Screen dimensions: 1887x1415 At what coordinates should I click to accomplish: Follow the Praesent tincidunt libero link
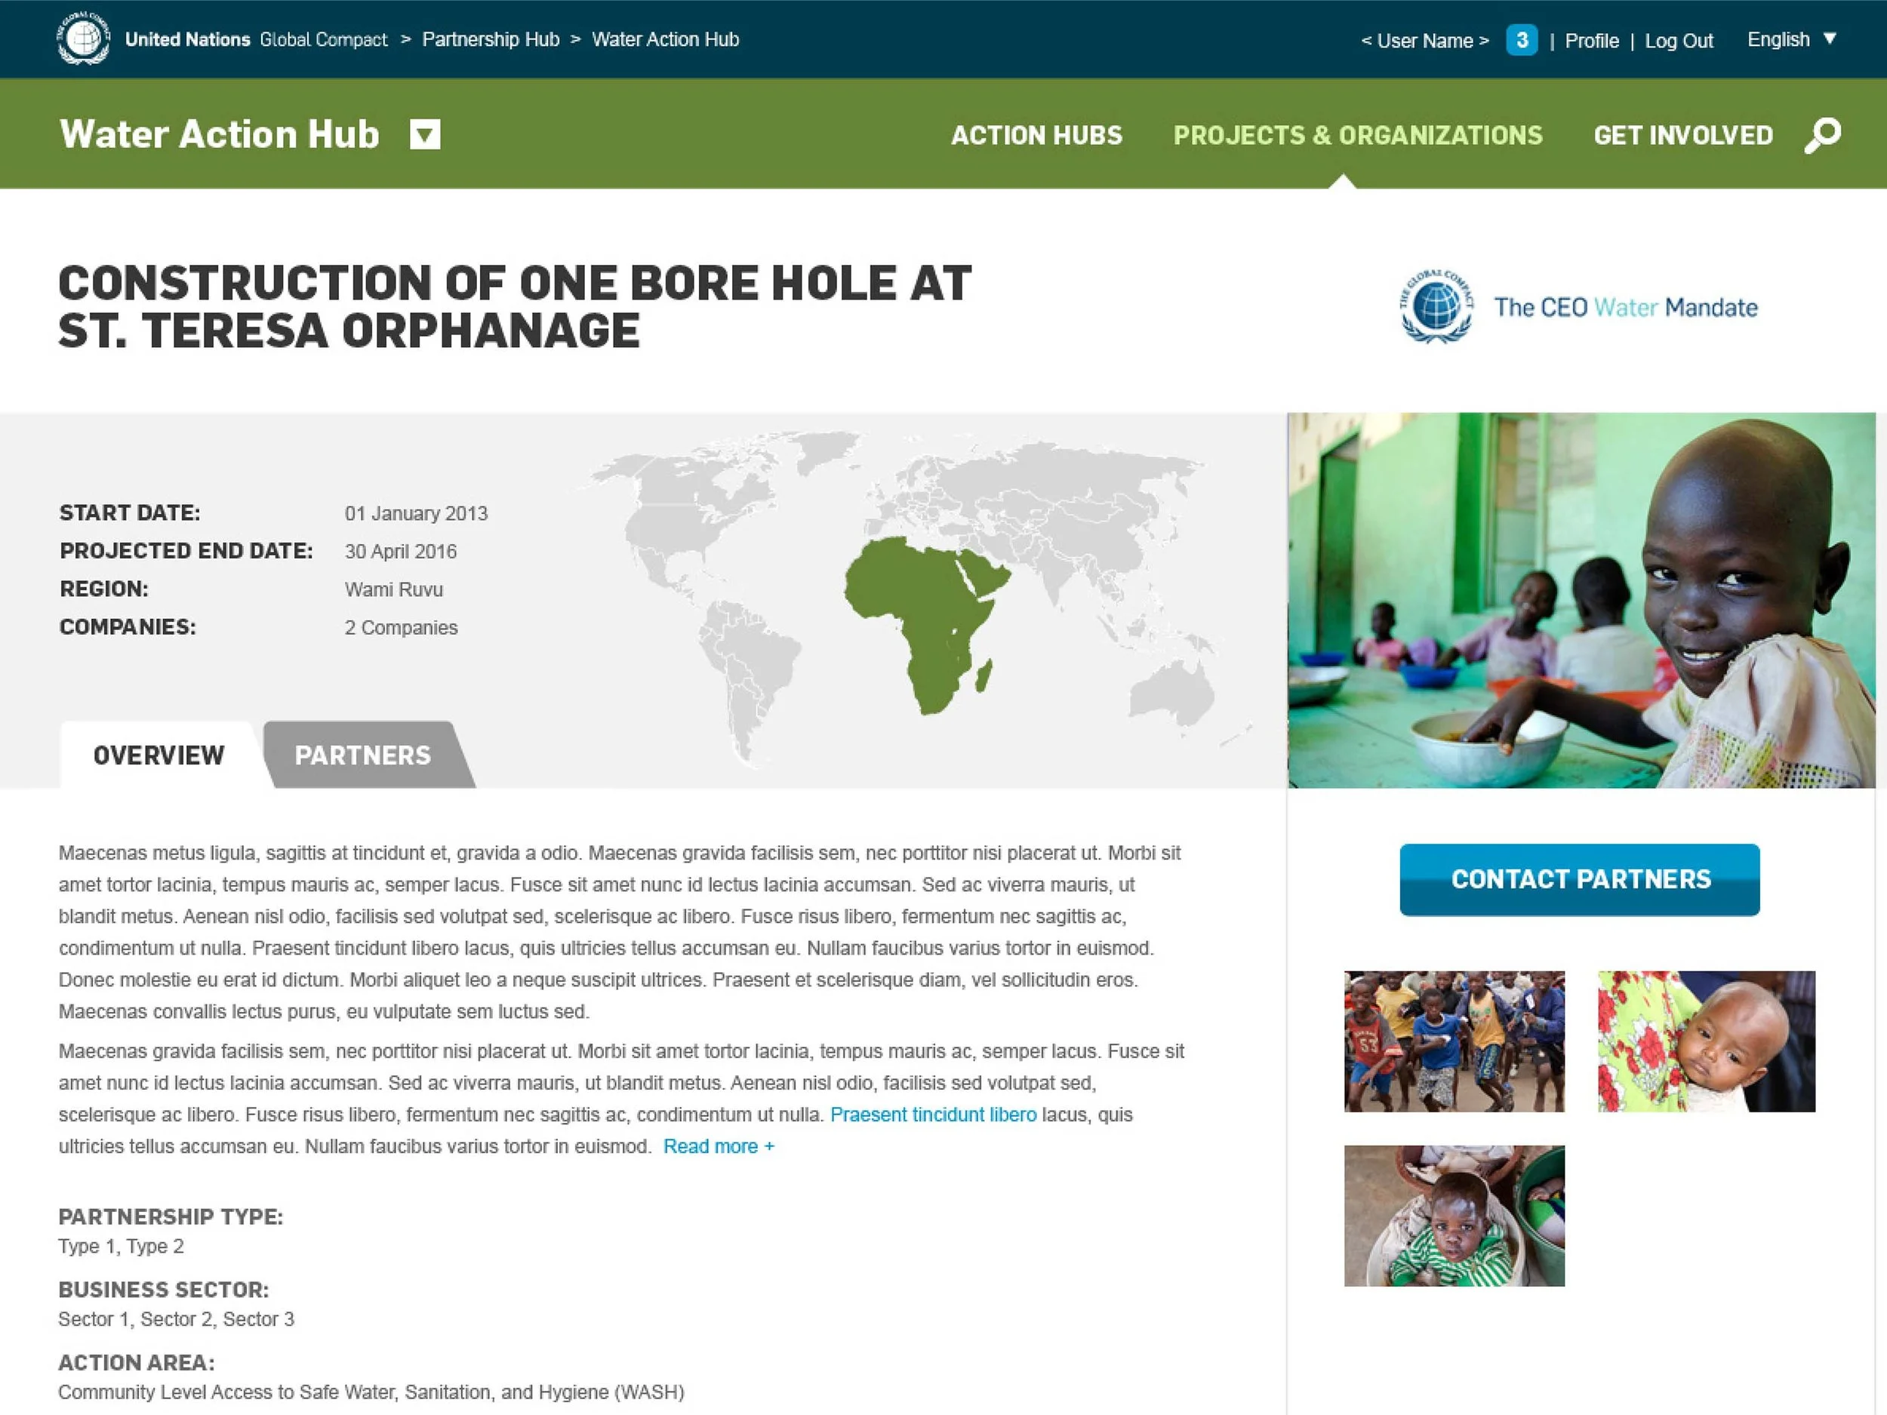tap(933, 1114)
